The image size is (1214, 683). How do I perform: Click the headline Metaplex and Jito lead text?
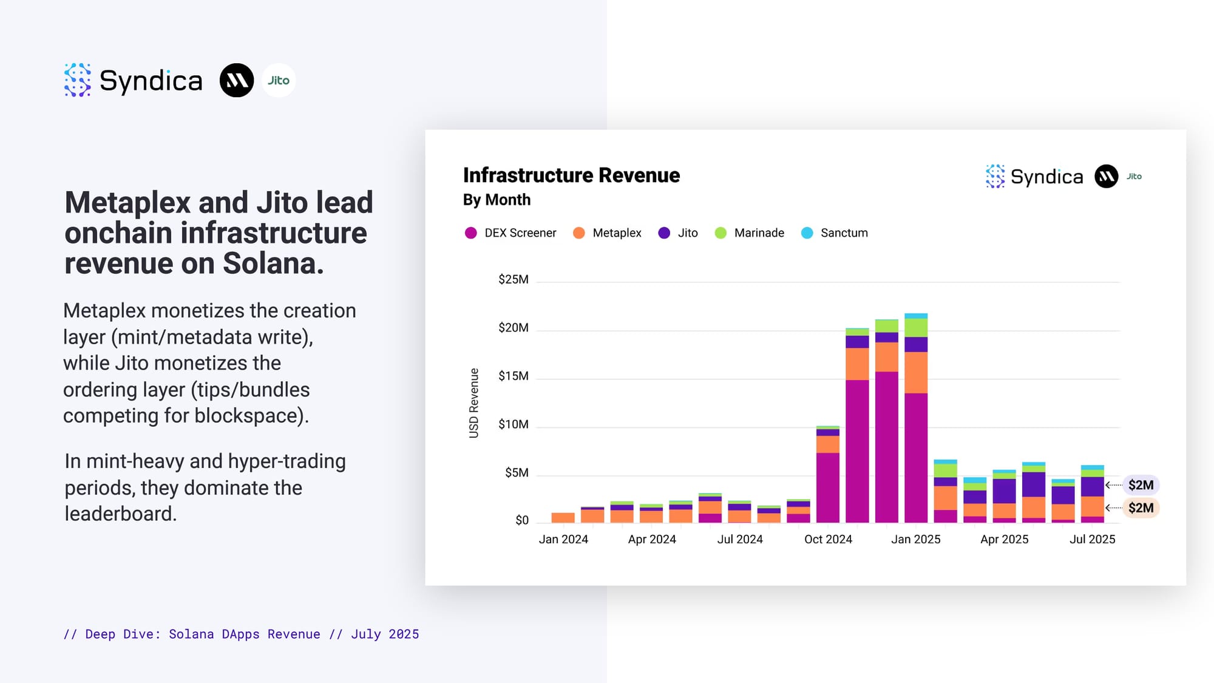(x=219, y=233)
